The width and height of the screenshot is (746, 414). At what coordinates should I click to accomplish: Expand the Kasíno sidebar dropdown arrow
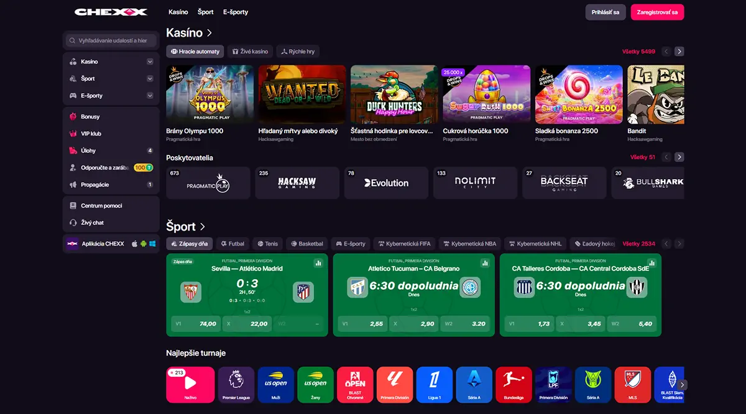tap(150, 62)
